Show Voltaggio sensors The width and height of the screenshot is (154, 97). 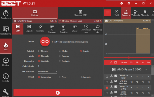pyautogui.click(x=136, y=13)
